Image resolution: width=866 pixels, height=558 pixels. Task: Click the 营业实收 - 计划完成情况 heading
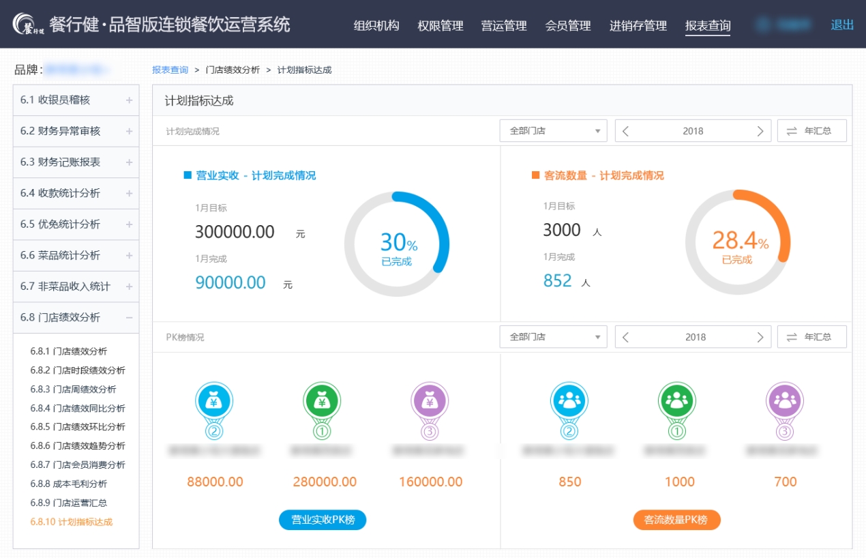point(256,175)
